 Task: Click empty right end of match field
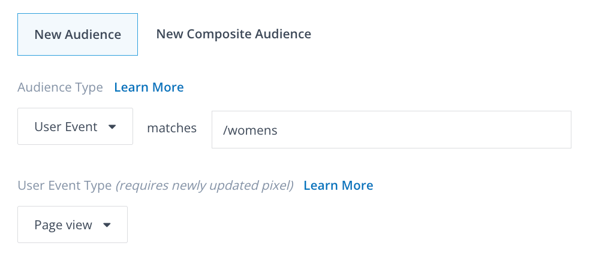coord(540,129)
